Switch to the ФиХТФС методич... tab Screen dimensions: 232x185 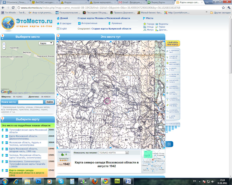pyautogui.click(x=45, y=2)
